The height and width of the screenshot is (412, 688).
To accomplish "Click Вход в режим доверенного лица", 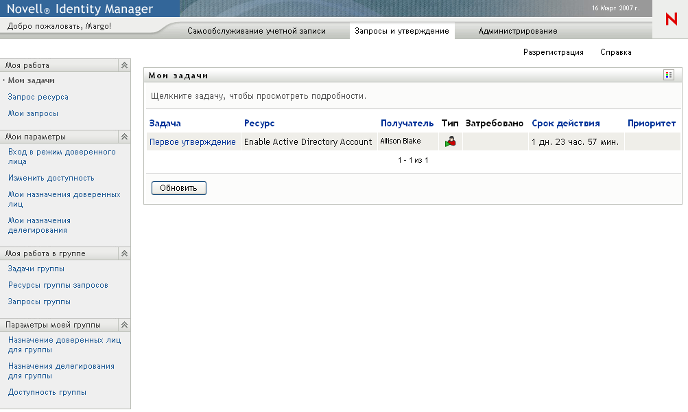I will 62,157.
